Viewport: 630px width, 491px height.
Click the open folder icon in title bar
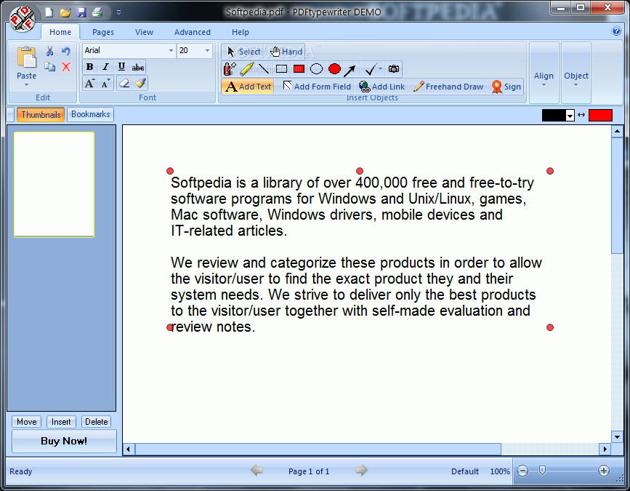[65, 12]
